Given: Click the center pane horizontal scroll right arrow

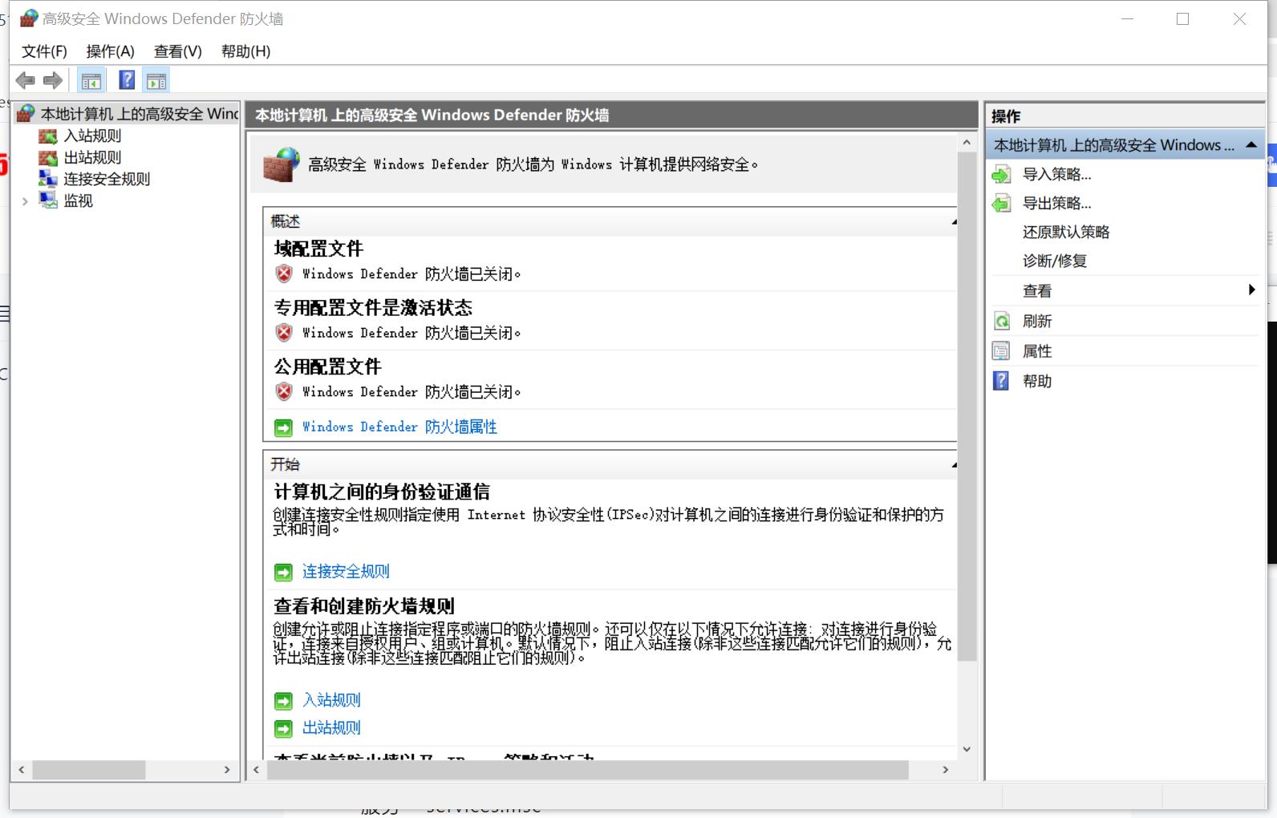Looking at the screenshot, I should [946, 770].
